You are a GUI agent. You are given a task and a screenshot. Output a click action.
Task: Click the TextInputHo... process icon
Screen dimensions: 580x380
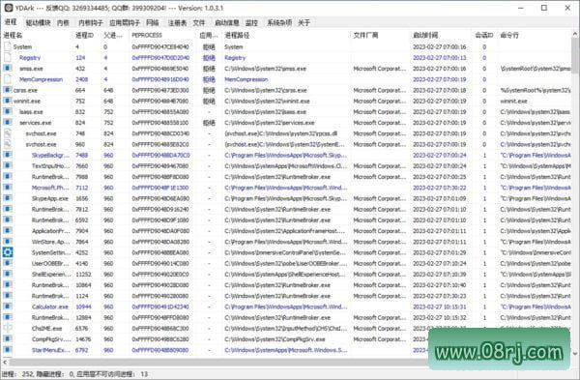pyautogui.click(x=8, y=165)
